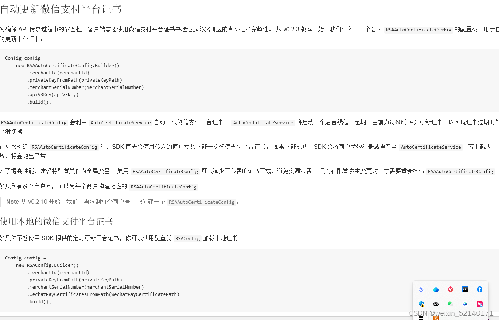Click .merchantSerialNumber line in the RSAConfig code block
The width and height of the screenshot is (499, 320).
(x=85, y=287)
